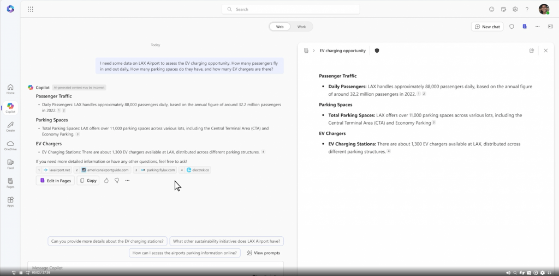Open OneDrive in the sidebar
Screen dimensions: 559x276
pyautogui.click(x=10, y=145)
